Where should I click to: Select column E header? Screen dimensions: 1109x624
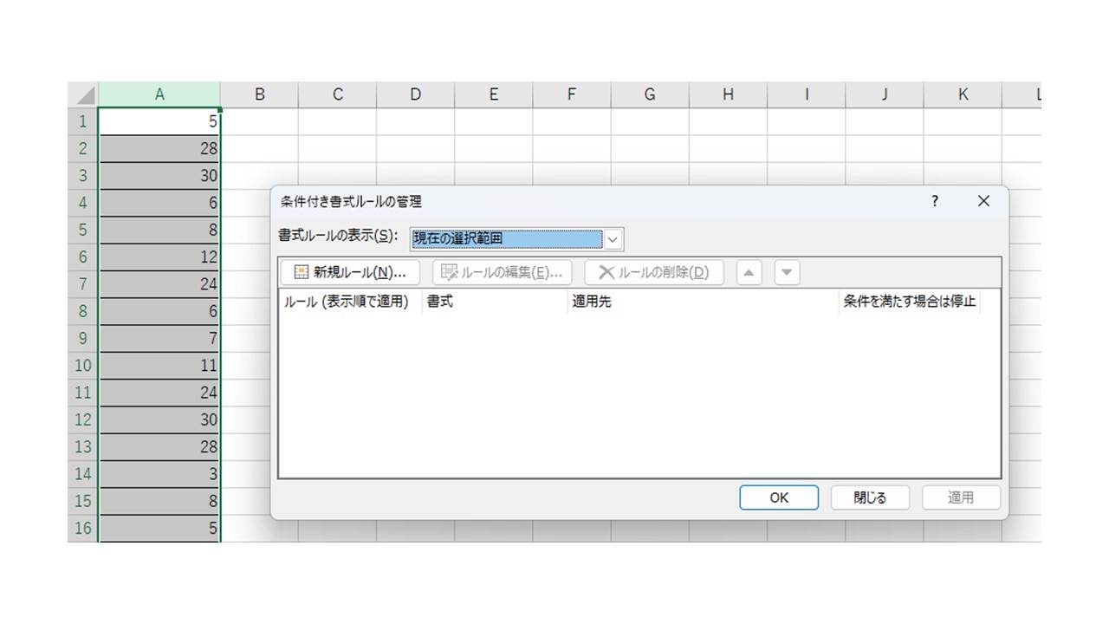[493, 94]
